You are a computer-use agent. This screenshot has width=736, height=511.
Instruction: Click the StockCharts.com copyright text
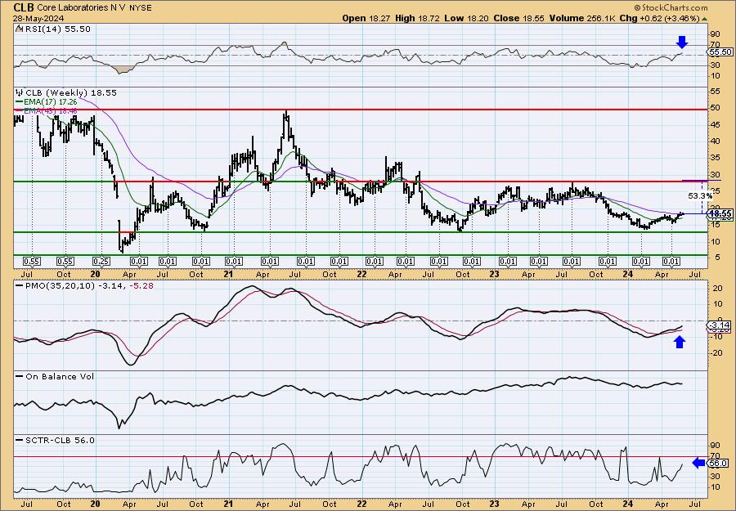pos(671,7)
